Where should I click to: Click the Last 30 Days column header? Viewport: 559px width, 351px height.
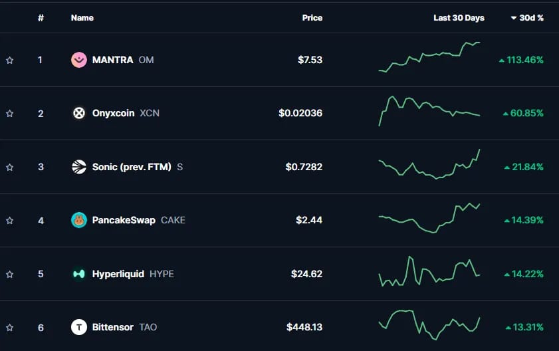459,18
